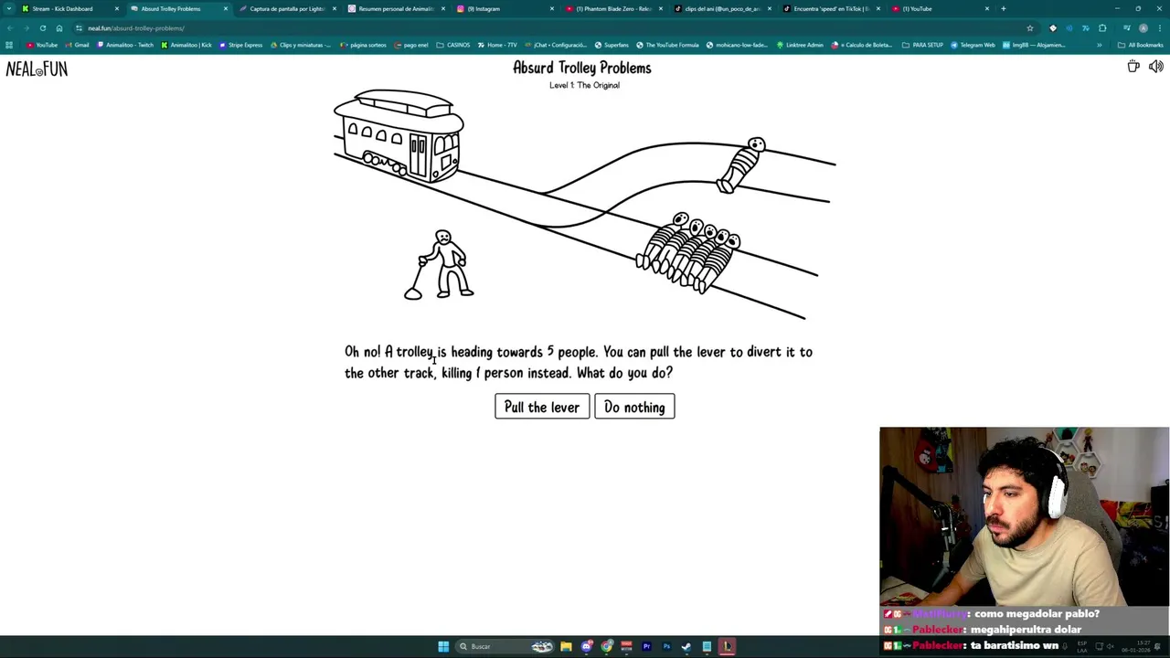The image size is (1170, 658).
Task: Reload the page
Action: click(42, 28)
